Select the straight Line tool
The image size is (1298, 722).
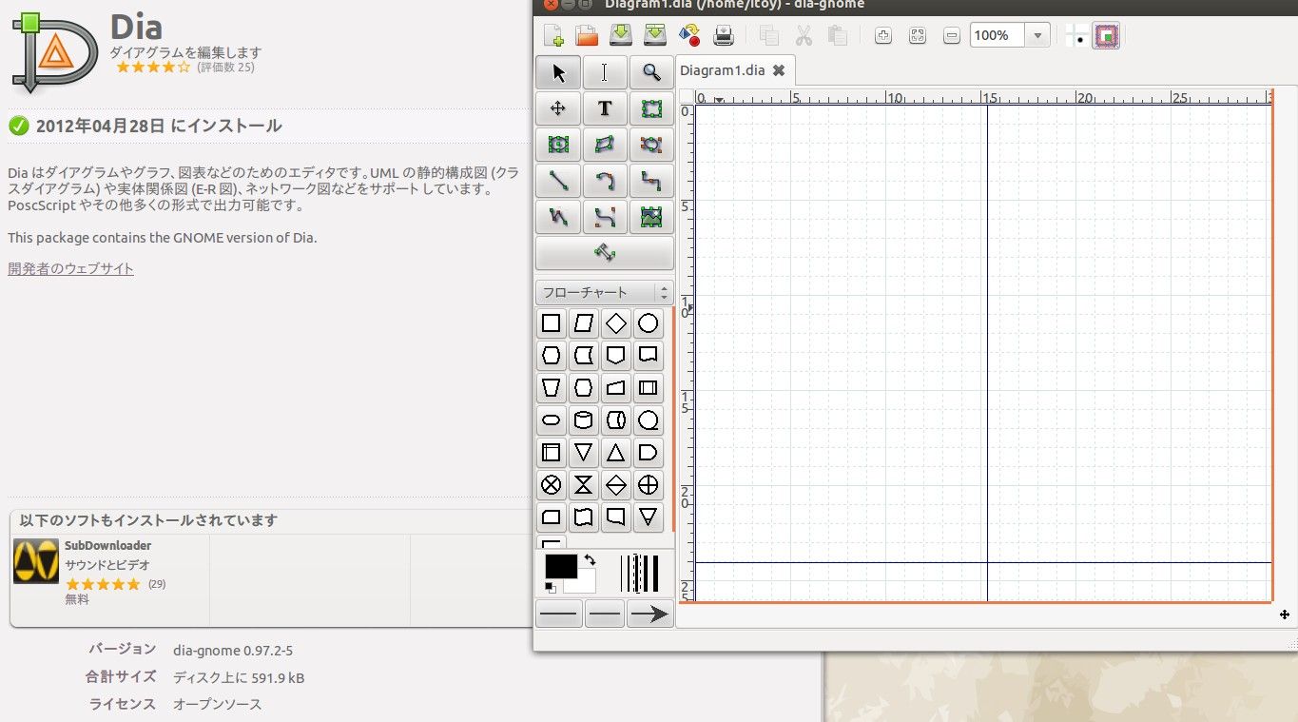click(x=558, y=181)
